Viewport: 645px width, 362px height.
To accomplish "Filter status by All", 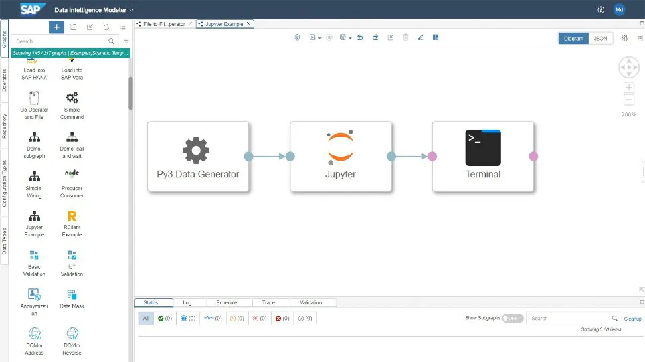I will 146,318.
